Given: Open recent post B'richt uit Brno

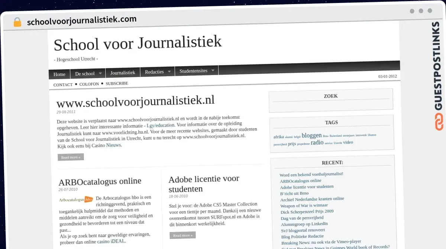Looking at the screenshot, I should [x=294, y=193].
